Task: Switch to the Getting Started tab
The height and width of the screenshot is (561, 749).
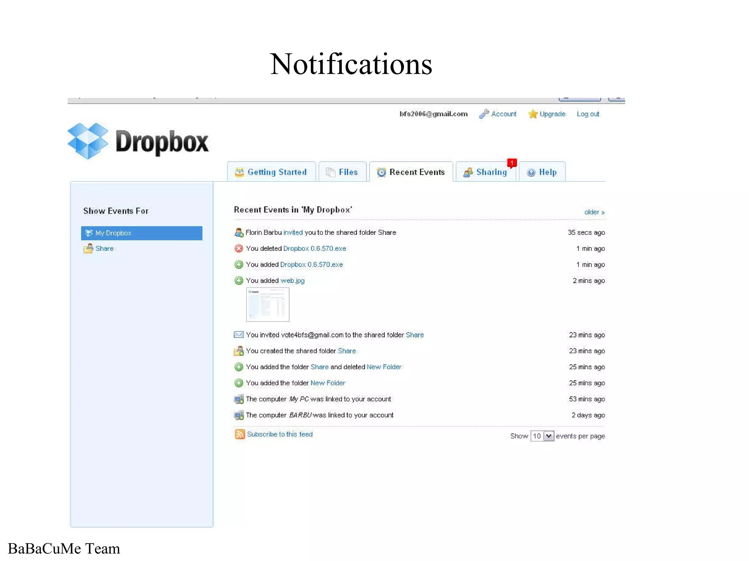Action: 271,172
